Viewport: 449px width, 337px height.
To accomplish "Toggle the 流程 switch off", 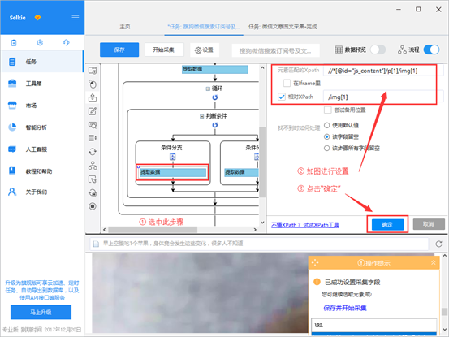I will tap(431, 50).
